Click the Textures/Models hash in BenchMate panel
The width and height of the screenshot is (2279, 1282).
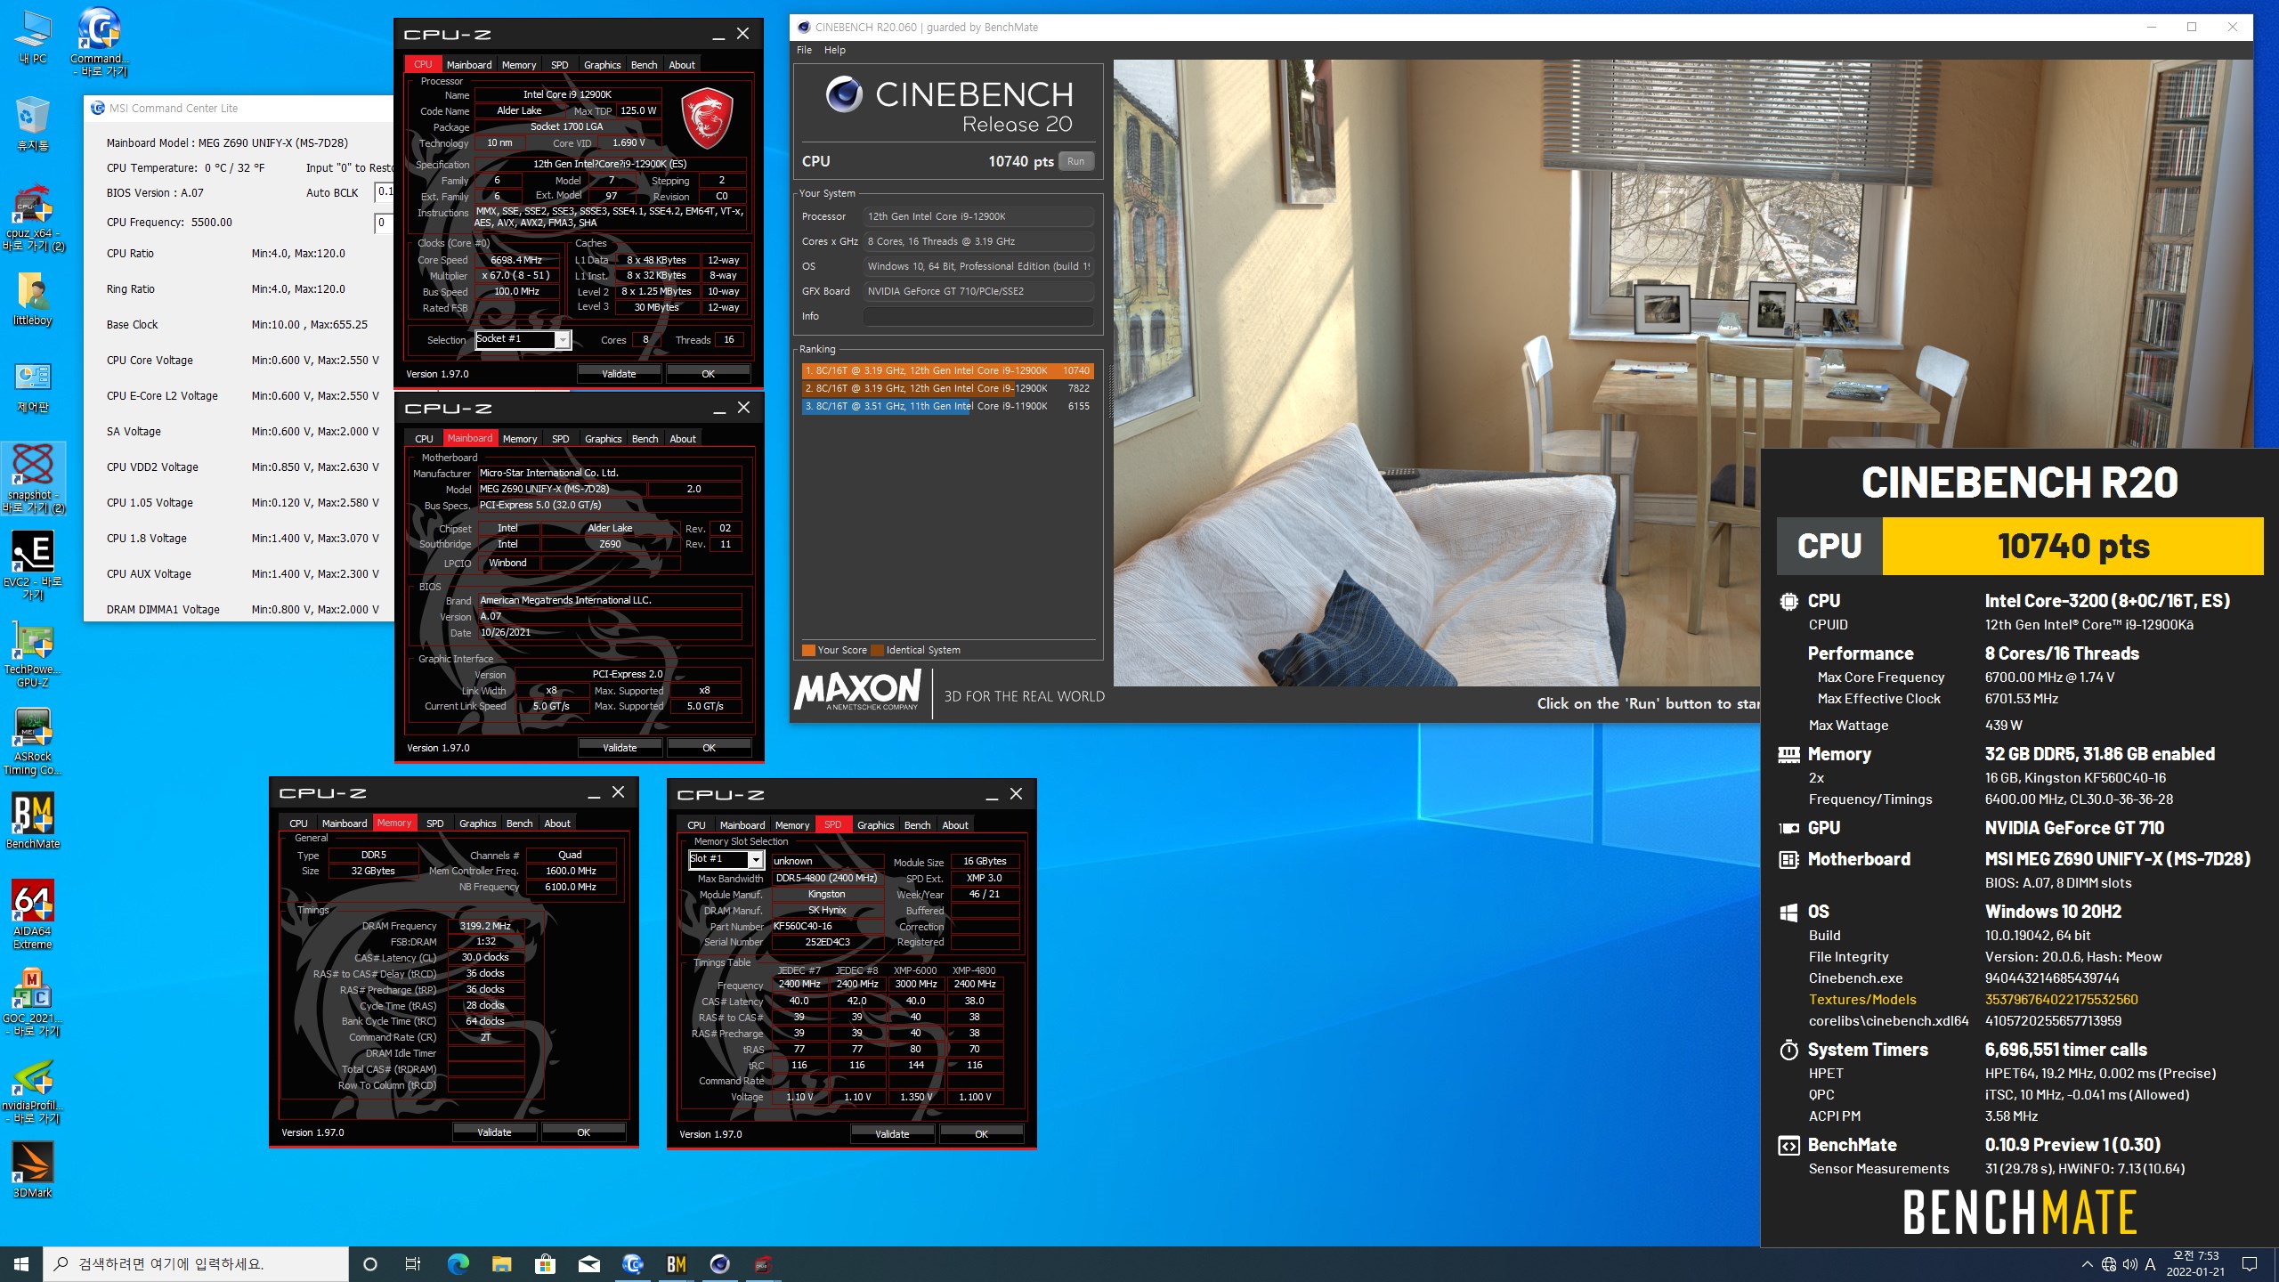(x=2061, y=999)
